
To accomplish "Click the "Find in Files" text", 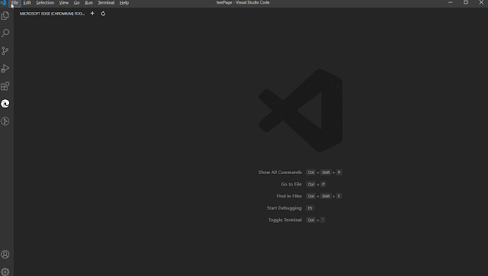I will (x=289, y=196).
